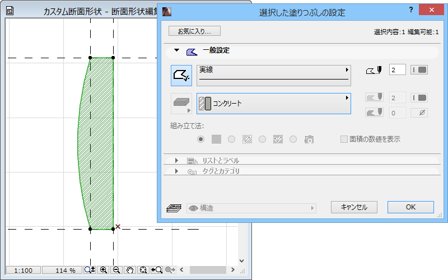Viewport: 448px width, 280px height.
Task: Open the 実線 line type dropdown
Action: tap(274, 76)
